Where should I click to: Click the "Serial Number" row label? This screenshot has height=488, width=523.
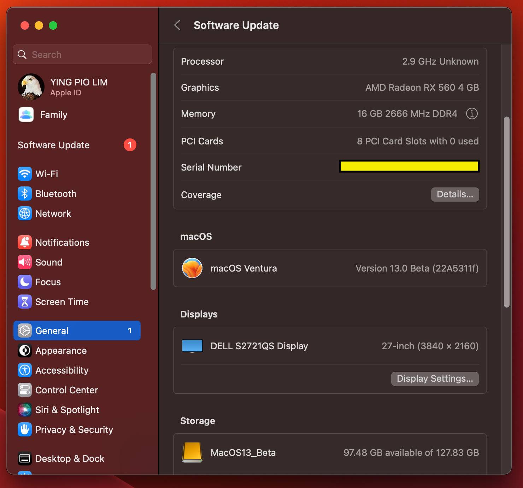tap(211, 167)
